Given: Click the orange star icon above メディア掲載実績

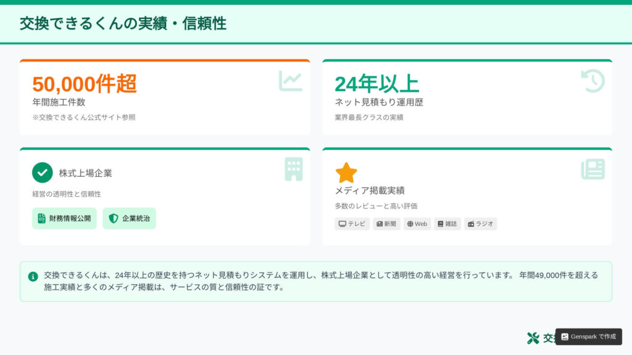Looking at the screenshot, I should (346, 173).
